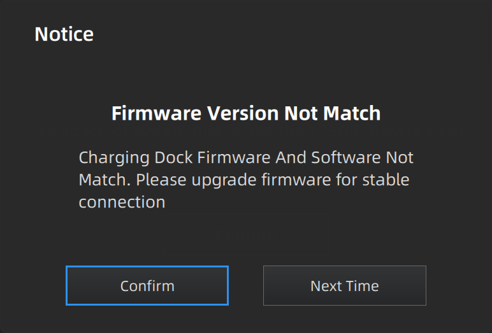The image size is (492, 333).
Task: Dismiss the notice by choosing Next Time
Action: (344, 286)
